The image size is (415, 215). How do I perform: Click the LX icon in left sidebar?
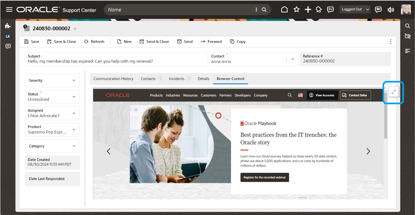point(8,36)
